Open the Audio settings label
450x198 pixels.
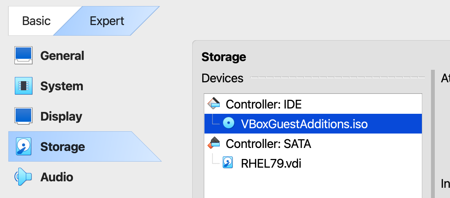(x=57, y=177)
